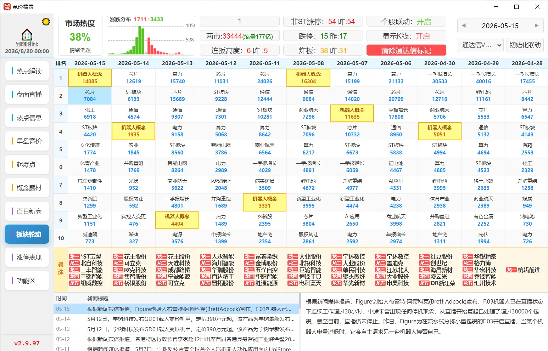Image resolution: width=548 pixels, height=351 pixels.
Task: Click the 排名 column header
Action: [61, 63]
